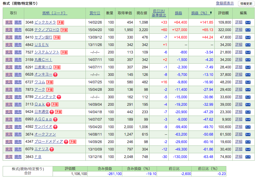Click the red alert icon beside AGCap

point(55,119)
